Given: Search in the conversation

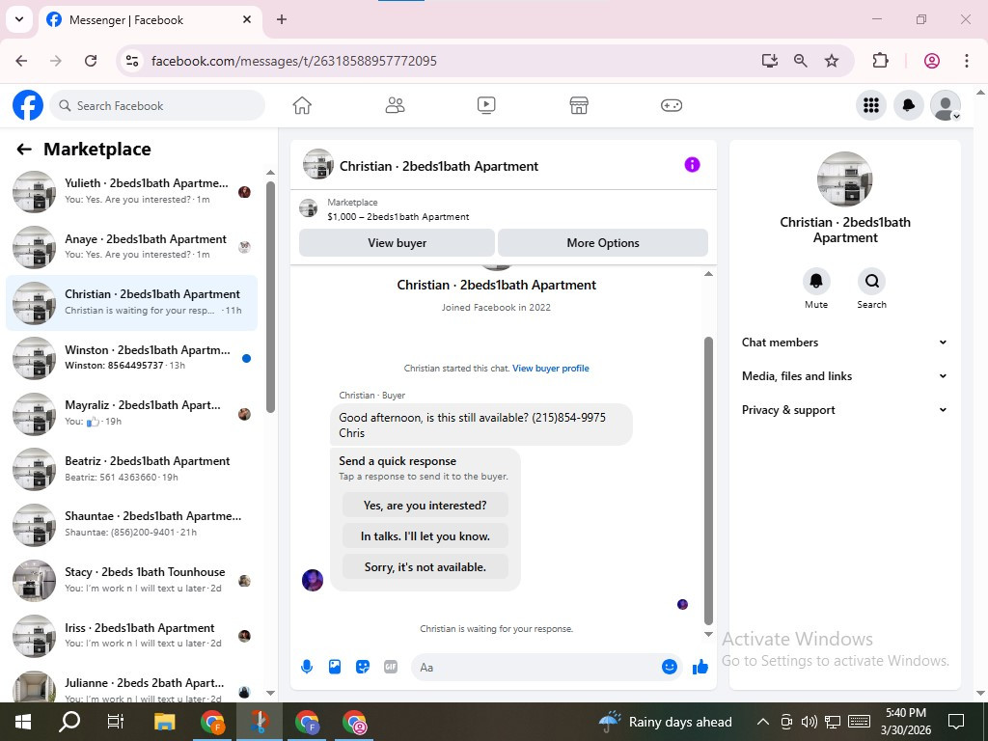Looking at the screenshot, I should tap(871, 281).
